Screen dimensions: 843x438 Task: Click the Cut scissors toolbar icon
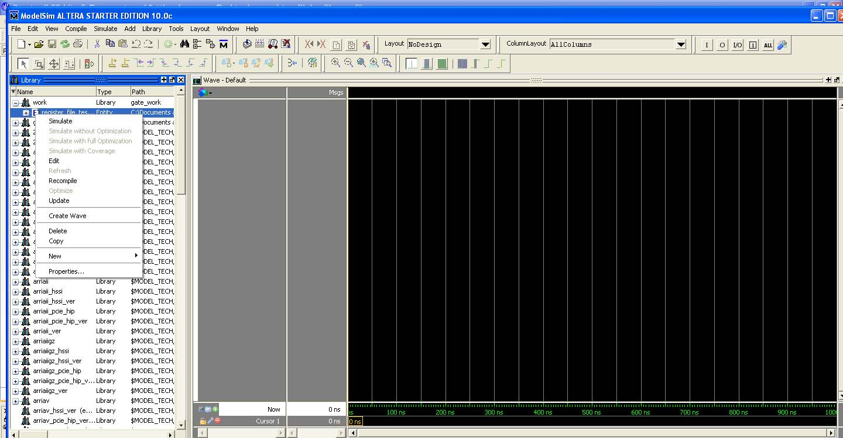click(x=97, y=44)
